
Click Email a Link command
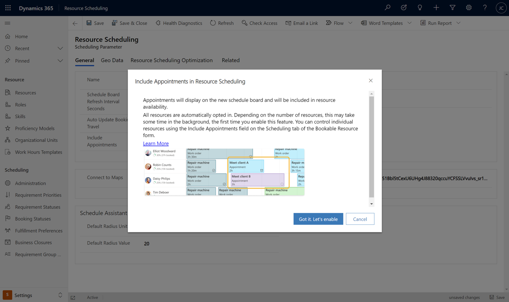301,23
